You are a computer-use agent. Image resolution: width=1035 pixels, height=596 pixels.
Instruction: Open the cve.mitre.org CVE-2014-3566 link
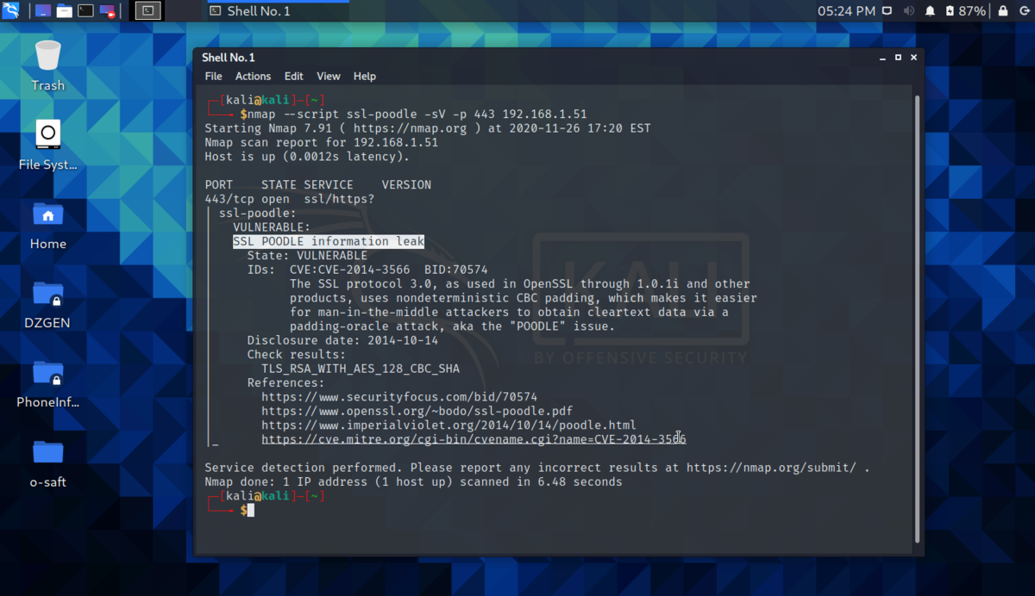pyautogui.click(x=474, y=439)
